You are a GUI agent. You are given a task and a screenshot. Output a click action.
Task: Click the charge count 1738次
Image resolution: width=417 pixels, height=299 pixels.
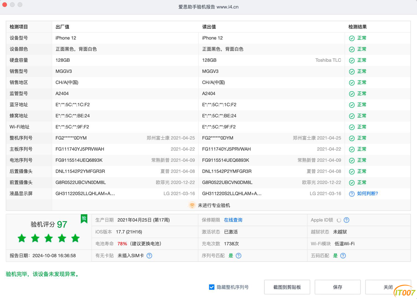pyautogui.click(x=231, y=244)
